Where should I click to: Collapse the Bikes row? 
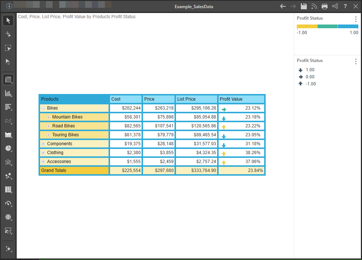[43, 108]
